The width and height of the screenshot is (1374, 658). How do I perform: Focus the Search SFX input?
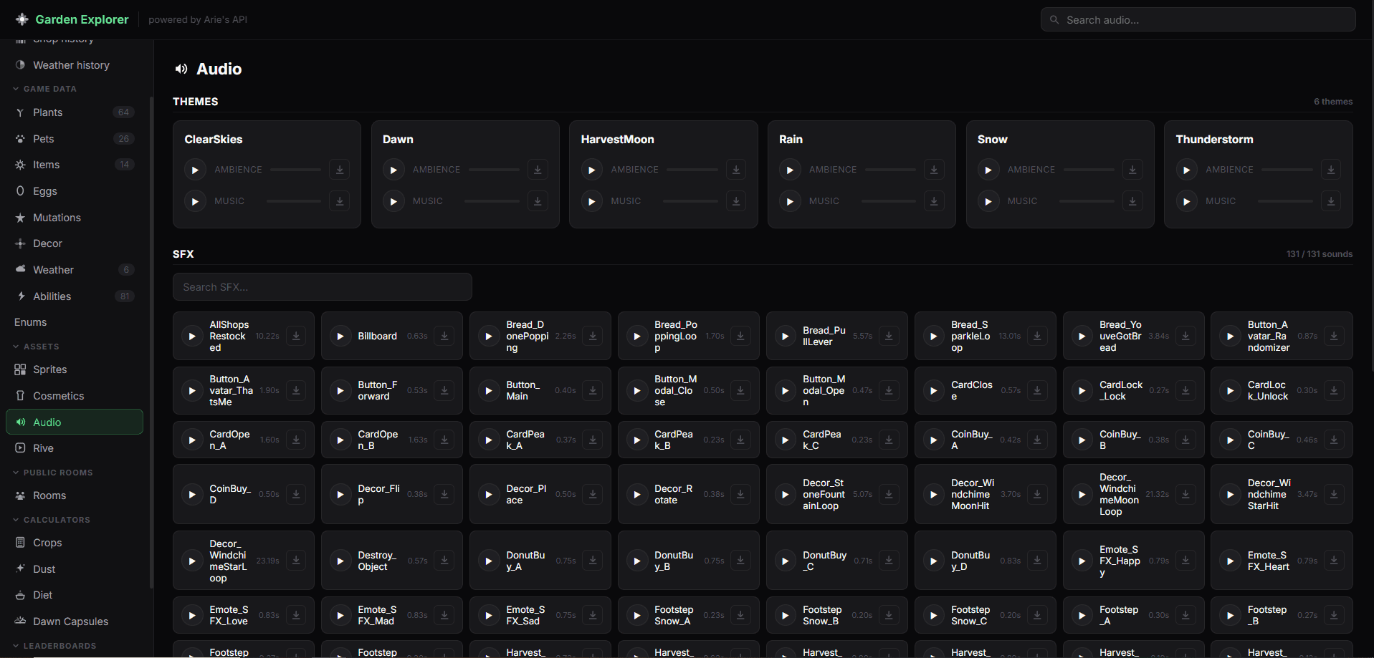(x=323, y=287)
